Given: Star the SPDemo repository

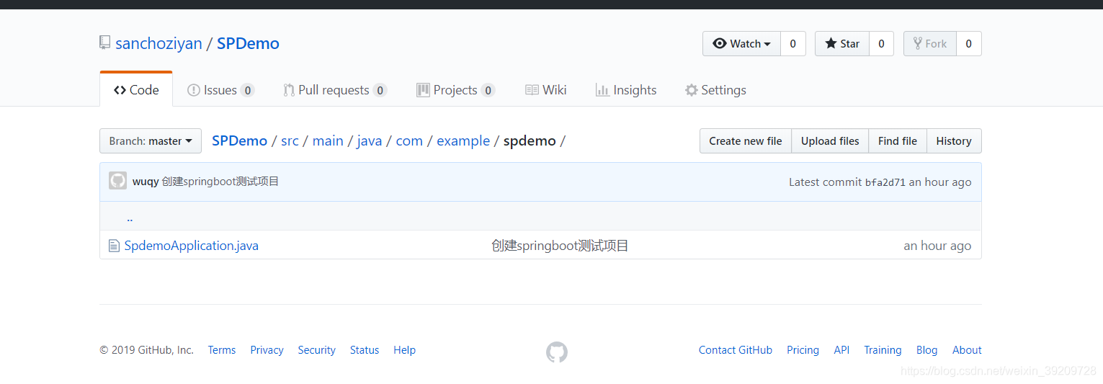Looking at the screenshot, I should 842,44.
